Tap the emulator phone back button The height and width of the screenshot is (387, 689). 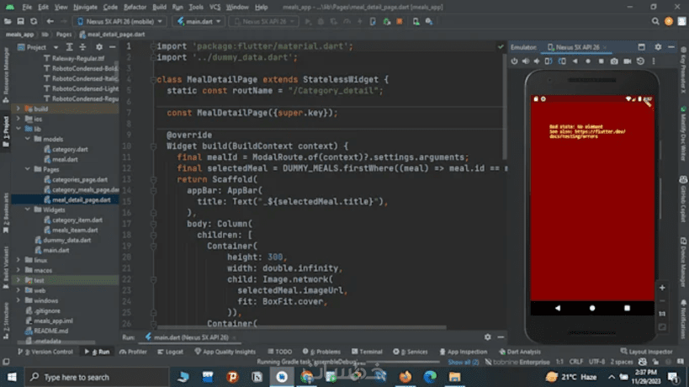click(x=557, y=308)
